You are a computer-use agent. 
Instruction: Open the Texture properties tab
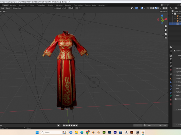tap(170, 104)
